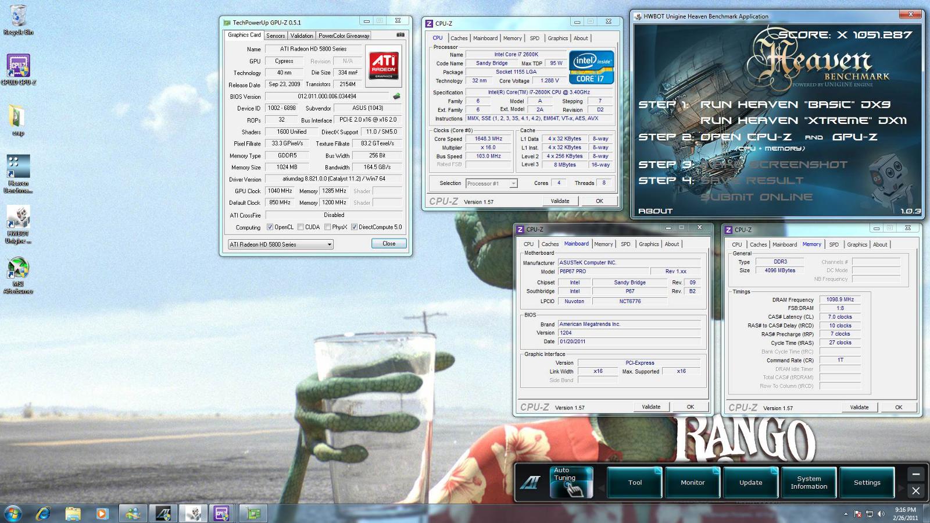
Task: Open the 'crap' folder on desktop
Action: pos(18,120)
